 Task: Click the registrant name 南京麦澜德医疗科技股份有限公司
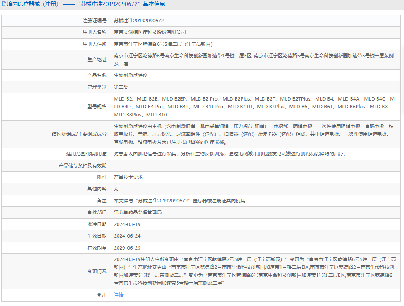(x=150, y=32)
